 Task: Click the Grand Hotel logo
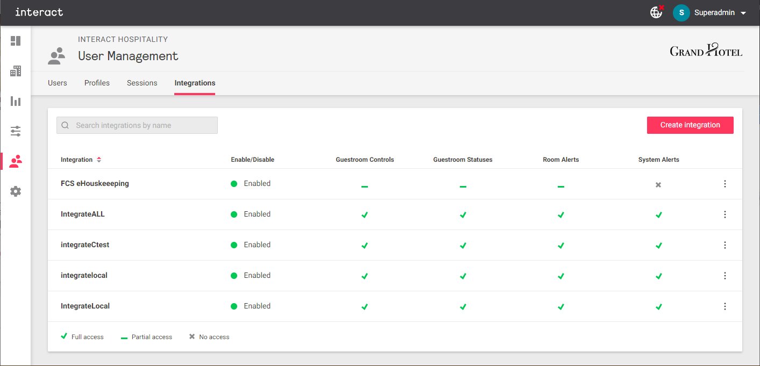(706, 50)
